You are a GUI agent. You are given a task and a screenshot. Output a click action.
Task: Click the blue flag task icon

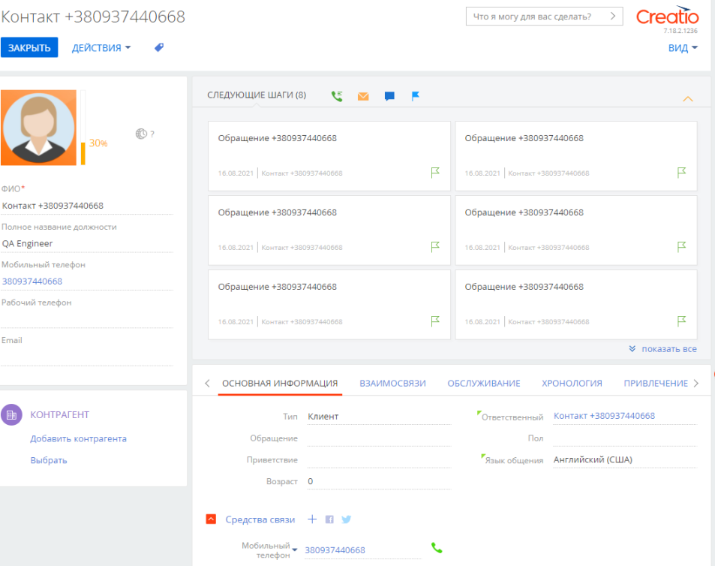click(416, 96)
